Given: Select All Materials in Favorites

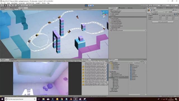Looking at the screenshot, I should pos(116,65).
